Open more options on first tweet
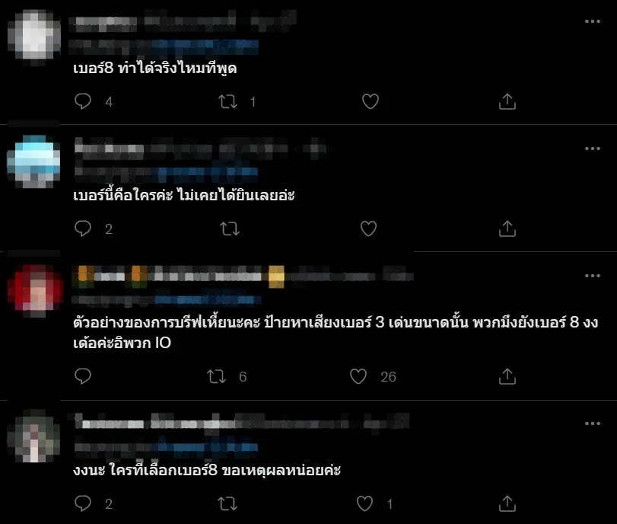The height and width of the screenshot is (524, 617). point(592,21)
